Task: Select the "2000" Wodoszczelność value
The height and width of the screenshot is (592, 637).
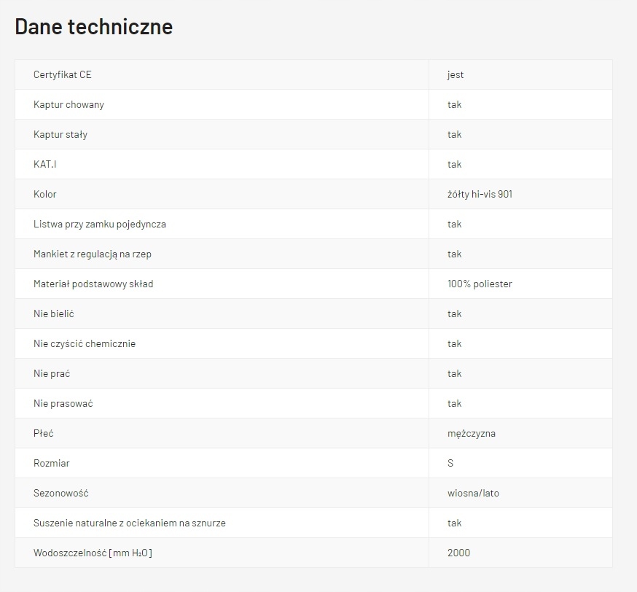Action: point(458,553)
